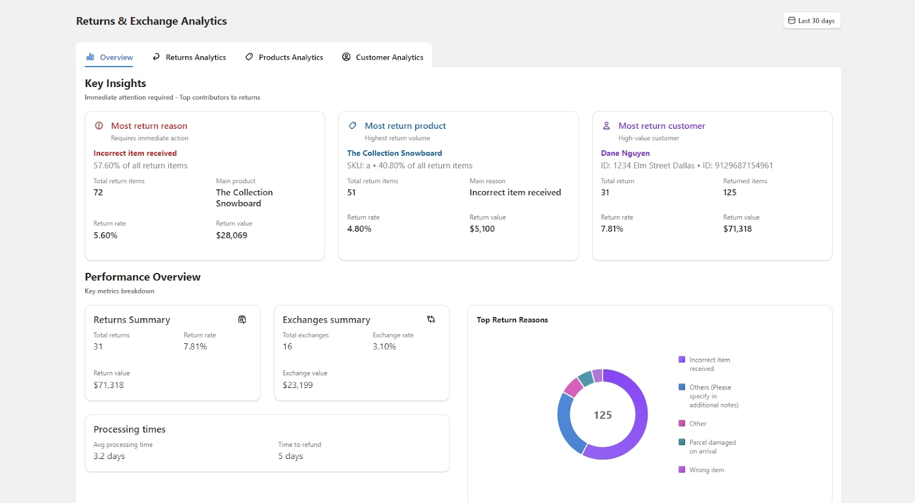Select the Others (Please specify) legend swatch
915x503 pixels.
[x=682, y=387]
